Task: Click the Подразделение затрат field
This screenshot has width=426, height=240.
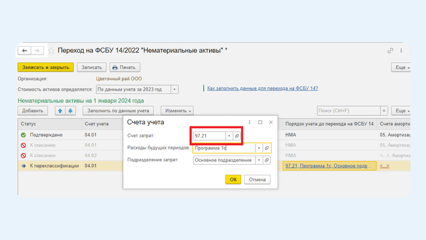Action: click(x=224, y=160)
